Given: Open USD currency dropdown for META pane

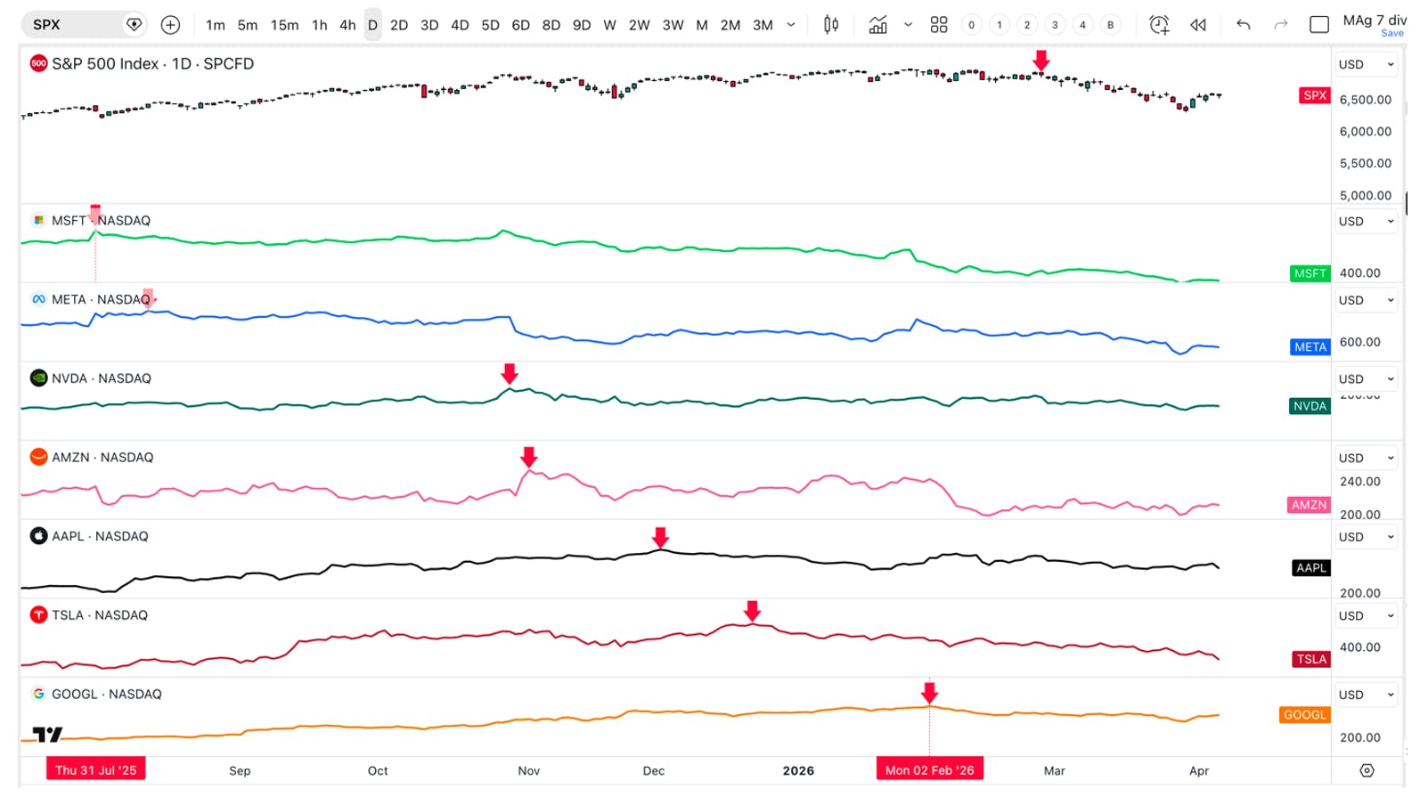Looking at the screenshot, I should [x=1366, y=300].
